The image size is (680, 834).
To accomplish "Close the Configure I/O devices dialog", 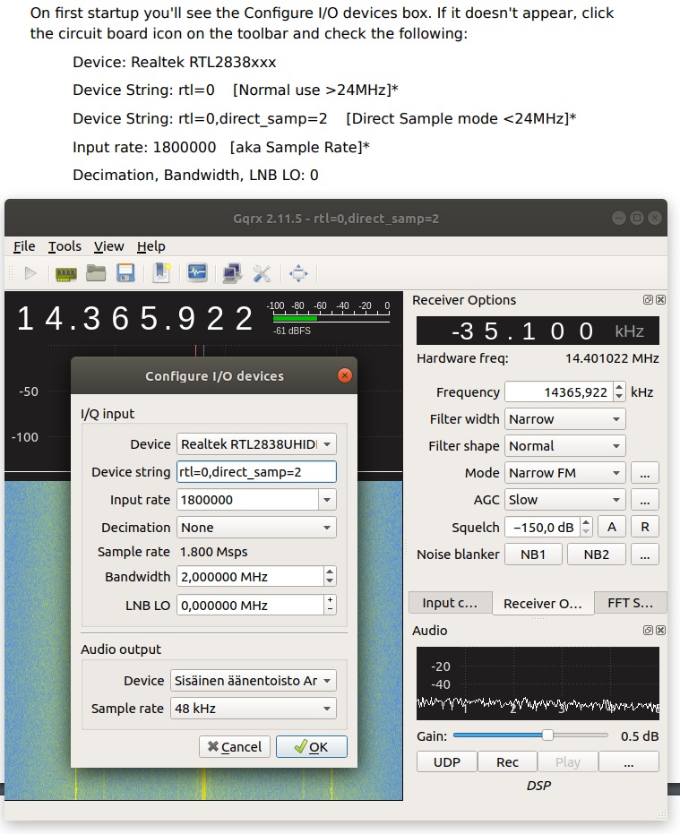I will coord(345,375).
